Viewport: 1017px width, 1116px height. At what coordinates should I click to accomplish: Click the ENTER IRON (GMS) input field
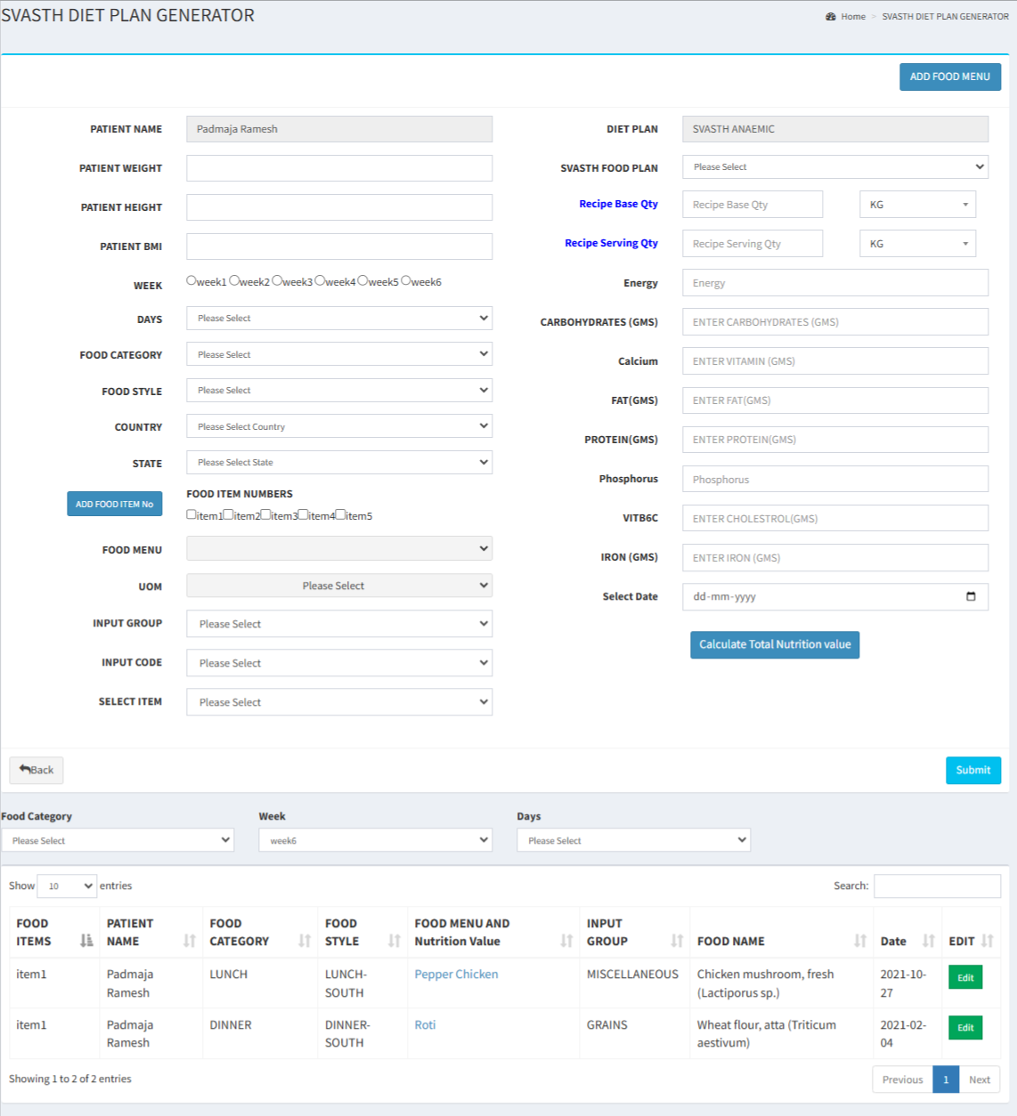835,557
